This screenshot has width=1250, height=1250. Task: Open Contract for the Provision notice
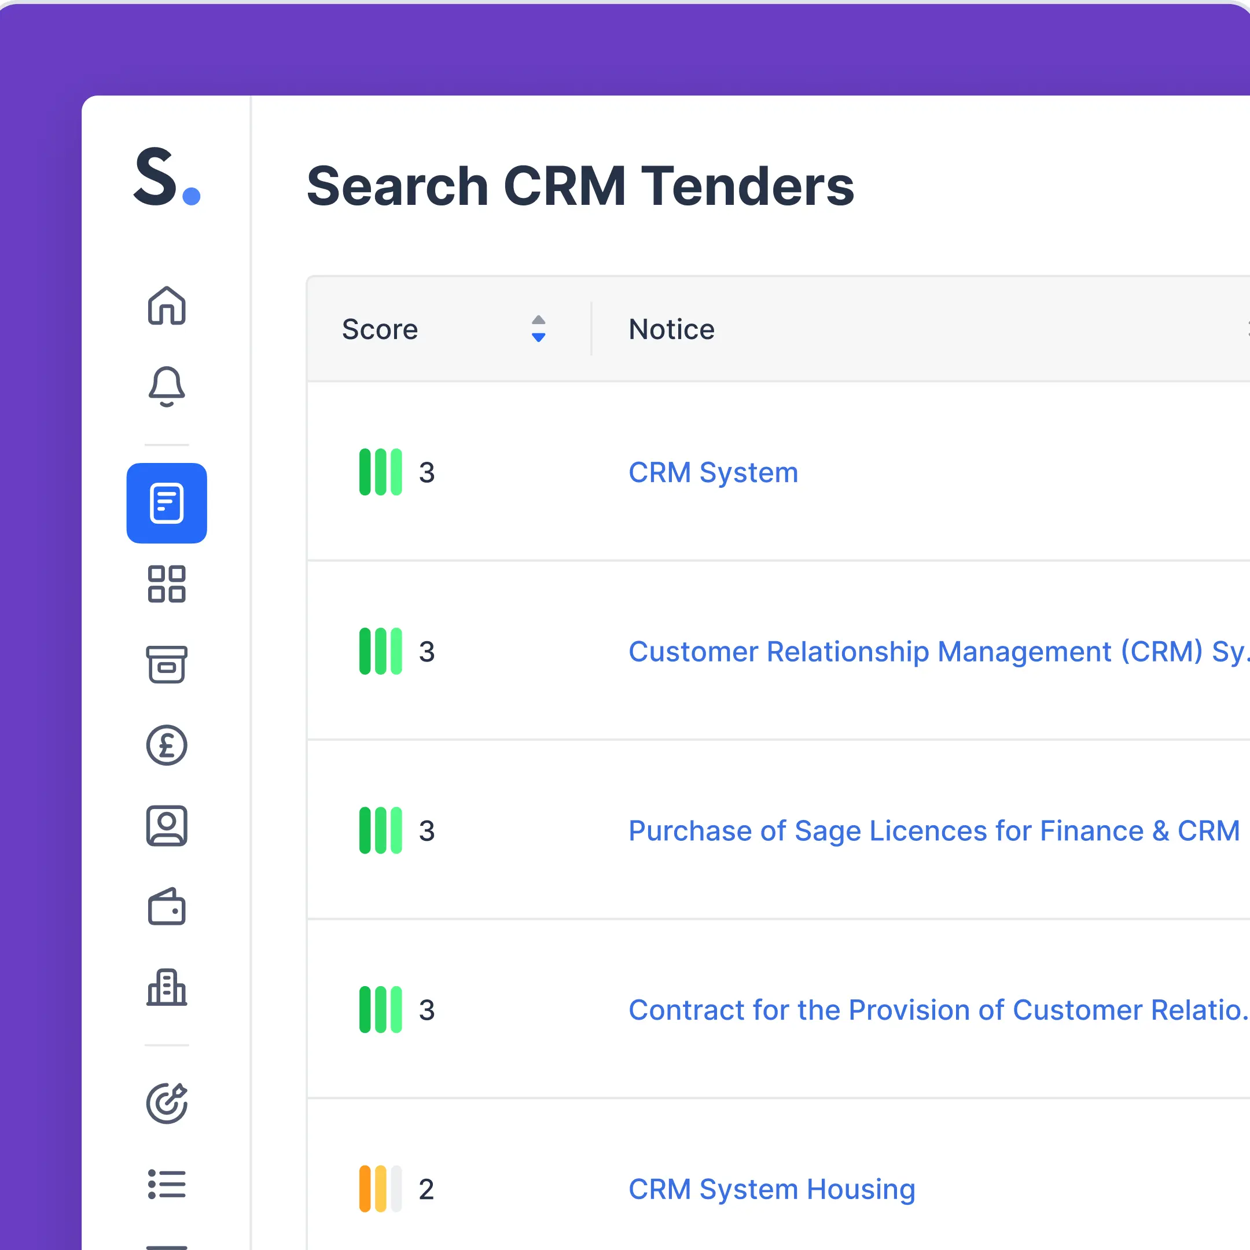click(939, 1010)
